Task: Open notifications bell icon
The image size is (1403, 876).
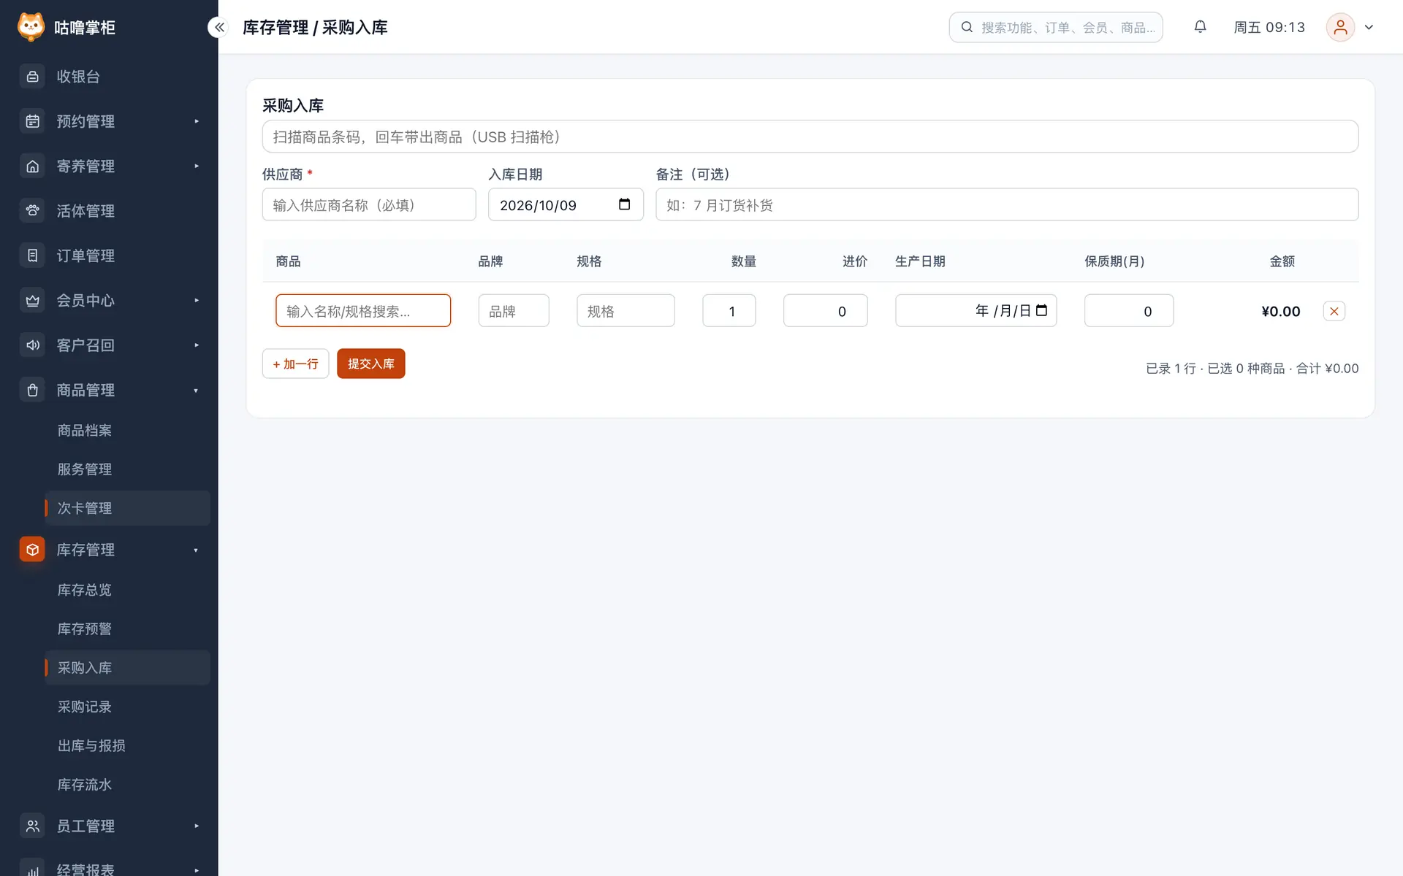Action: click(1200, 27)
